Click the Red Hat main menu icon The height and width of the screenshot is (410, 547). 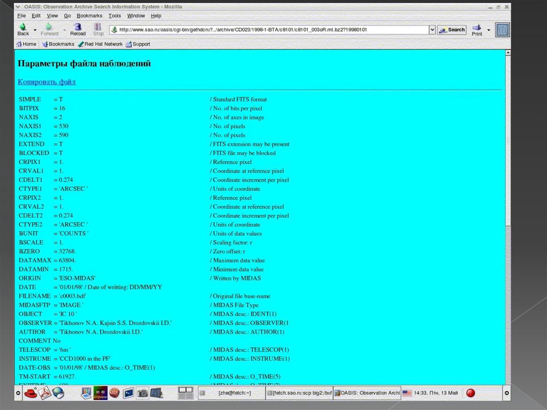coord(30,393)
